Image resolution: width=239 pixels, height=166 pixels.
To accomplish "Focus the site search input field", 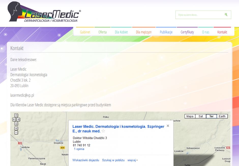I will 203,15.
